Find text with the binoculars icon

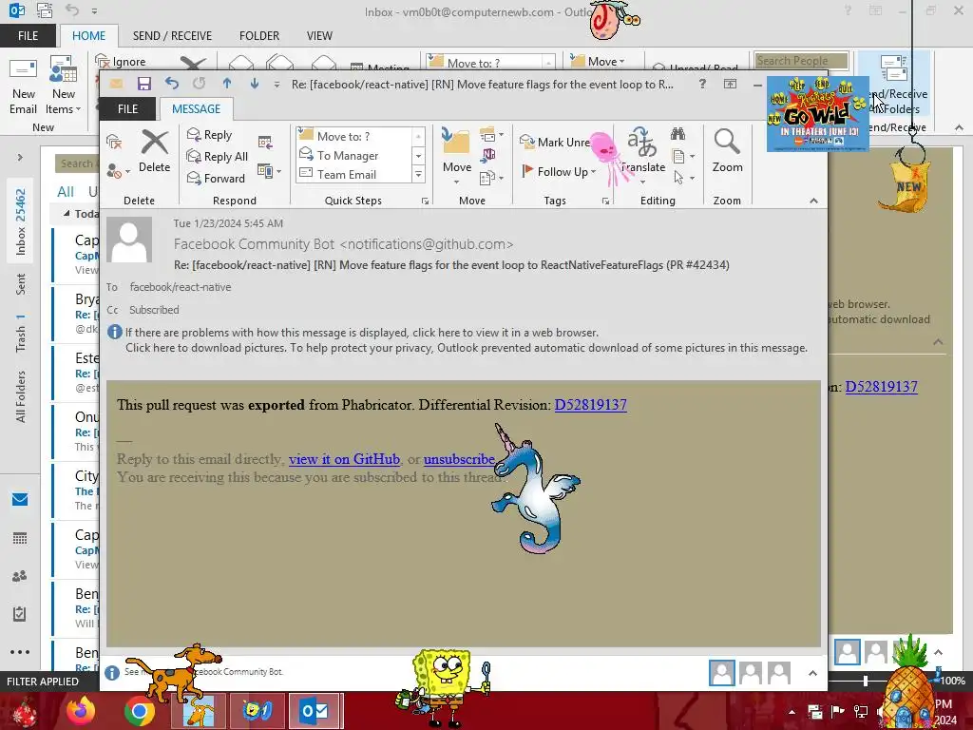click(677, 133)
